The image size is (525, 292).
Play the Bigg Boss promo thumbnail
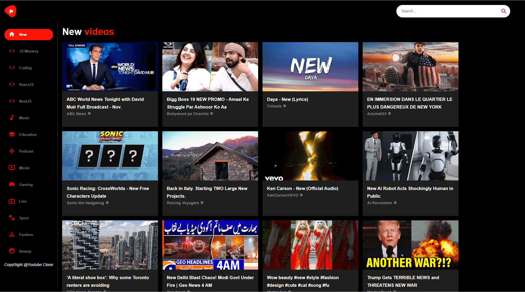coord(210,67)
